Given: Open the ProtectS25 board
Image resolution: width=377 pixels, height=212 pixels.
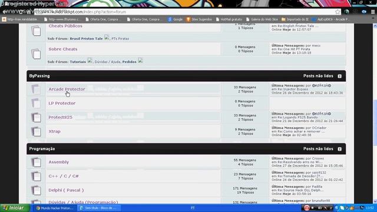Looking at the screenshot, I should tap(60, 117).
